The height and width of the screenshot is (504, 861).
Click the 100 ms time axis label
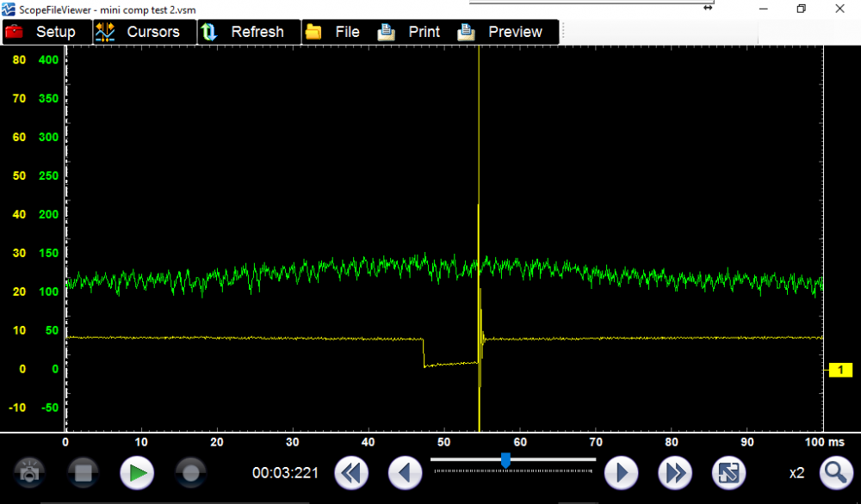click(825, 442)
